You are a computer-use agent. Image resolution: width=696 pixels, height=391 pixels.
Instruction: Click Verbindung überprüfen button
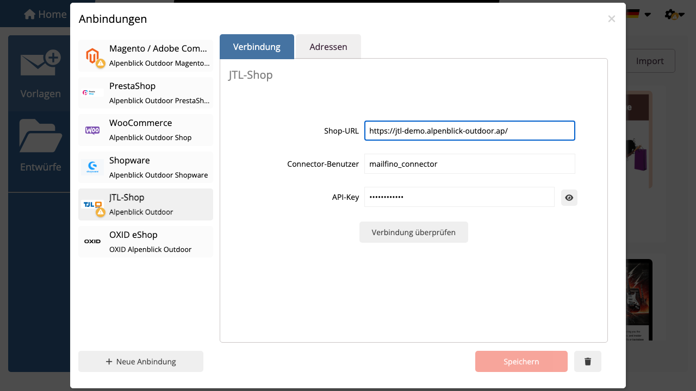point(414,232)
